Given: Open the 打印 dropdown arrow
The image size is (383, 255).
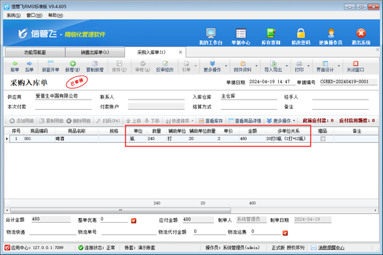Looking at the screenshot, I should (308, 66).
